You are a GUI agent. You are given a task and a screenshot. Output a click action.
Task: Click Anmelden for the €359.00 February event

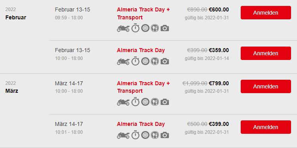[266, 53]
